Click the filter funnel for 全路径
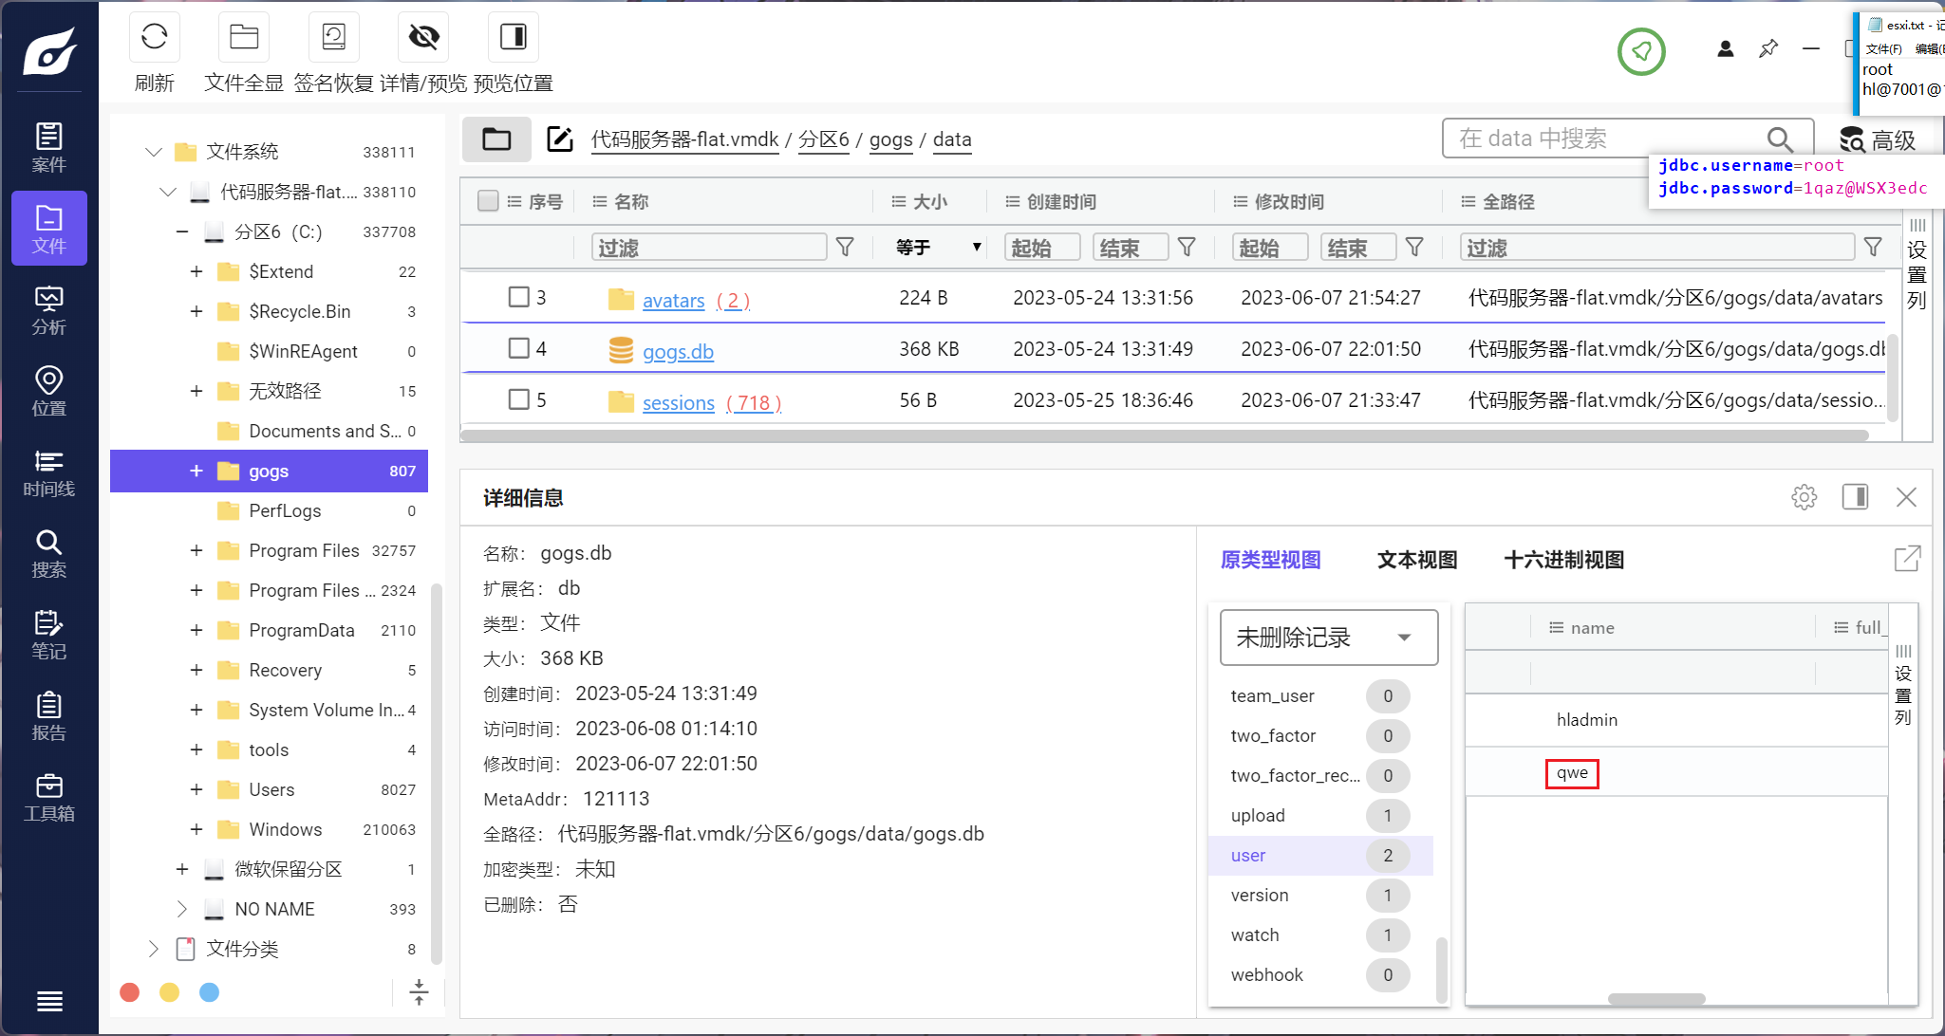Image resolution: width=1945 pixels, height=1036 pixels. click(x=1873, y=248)
